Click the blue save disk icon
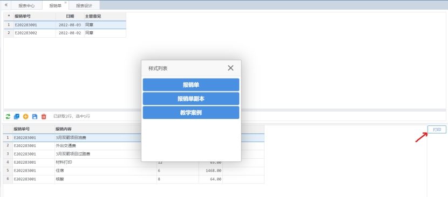The image size is (448, 197). (x=35, y=116)
